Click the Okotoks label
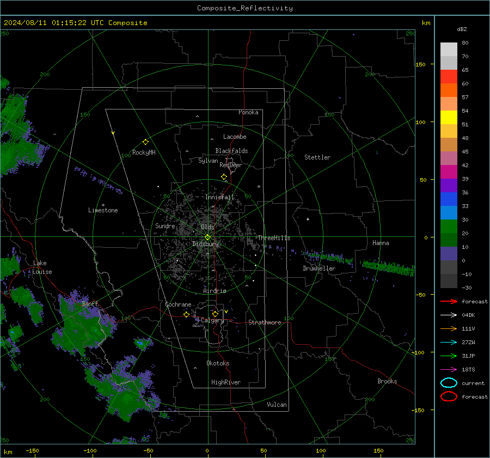Screen dimensions: 490x458 218,363
